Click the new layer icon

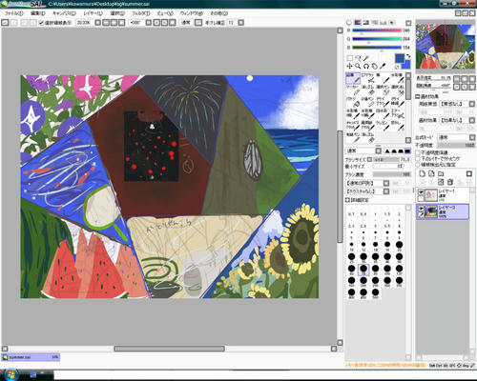click(422, 173)
